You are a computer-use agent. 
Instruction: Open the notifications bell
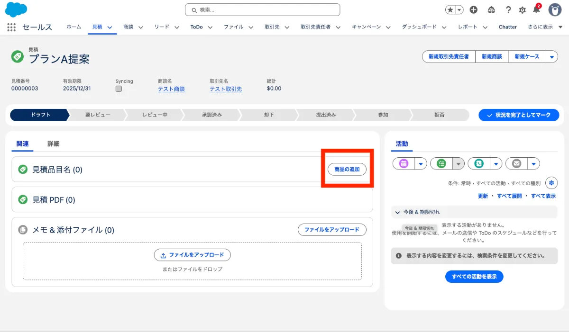coord(536,9)
